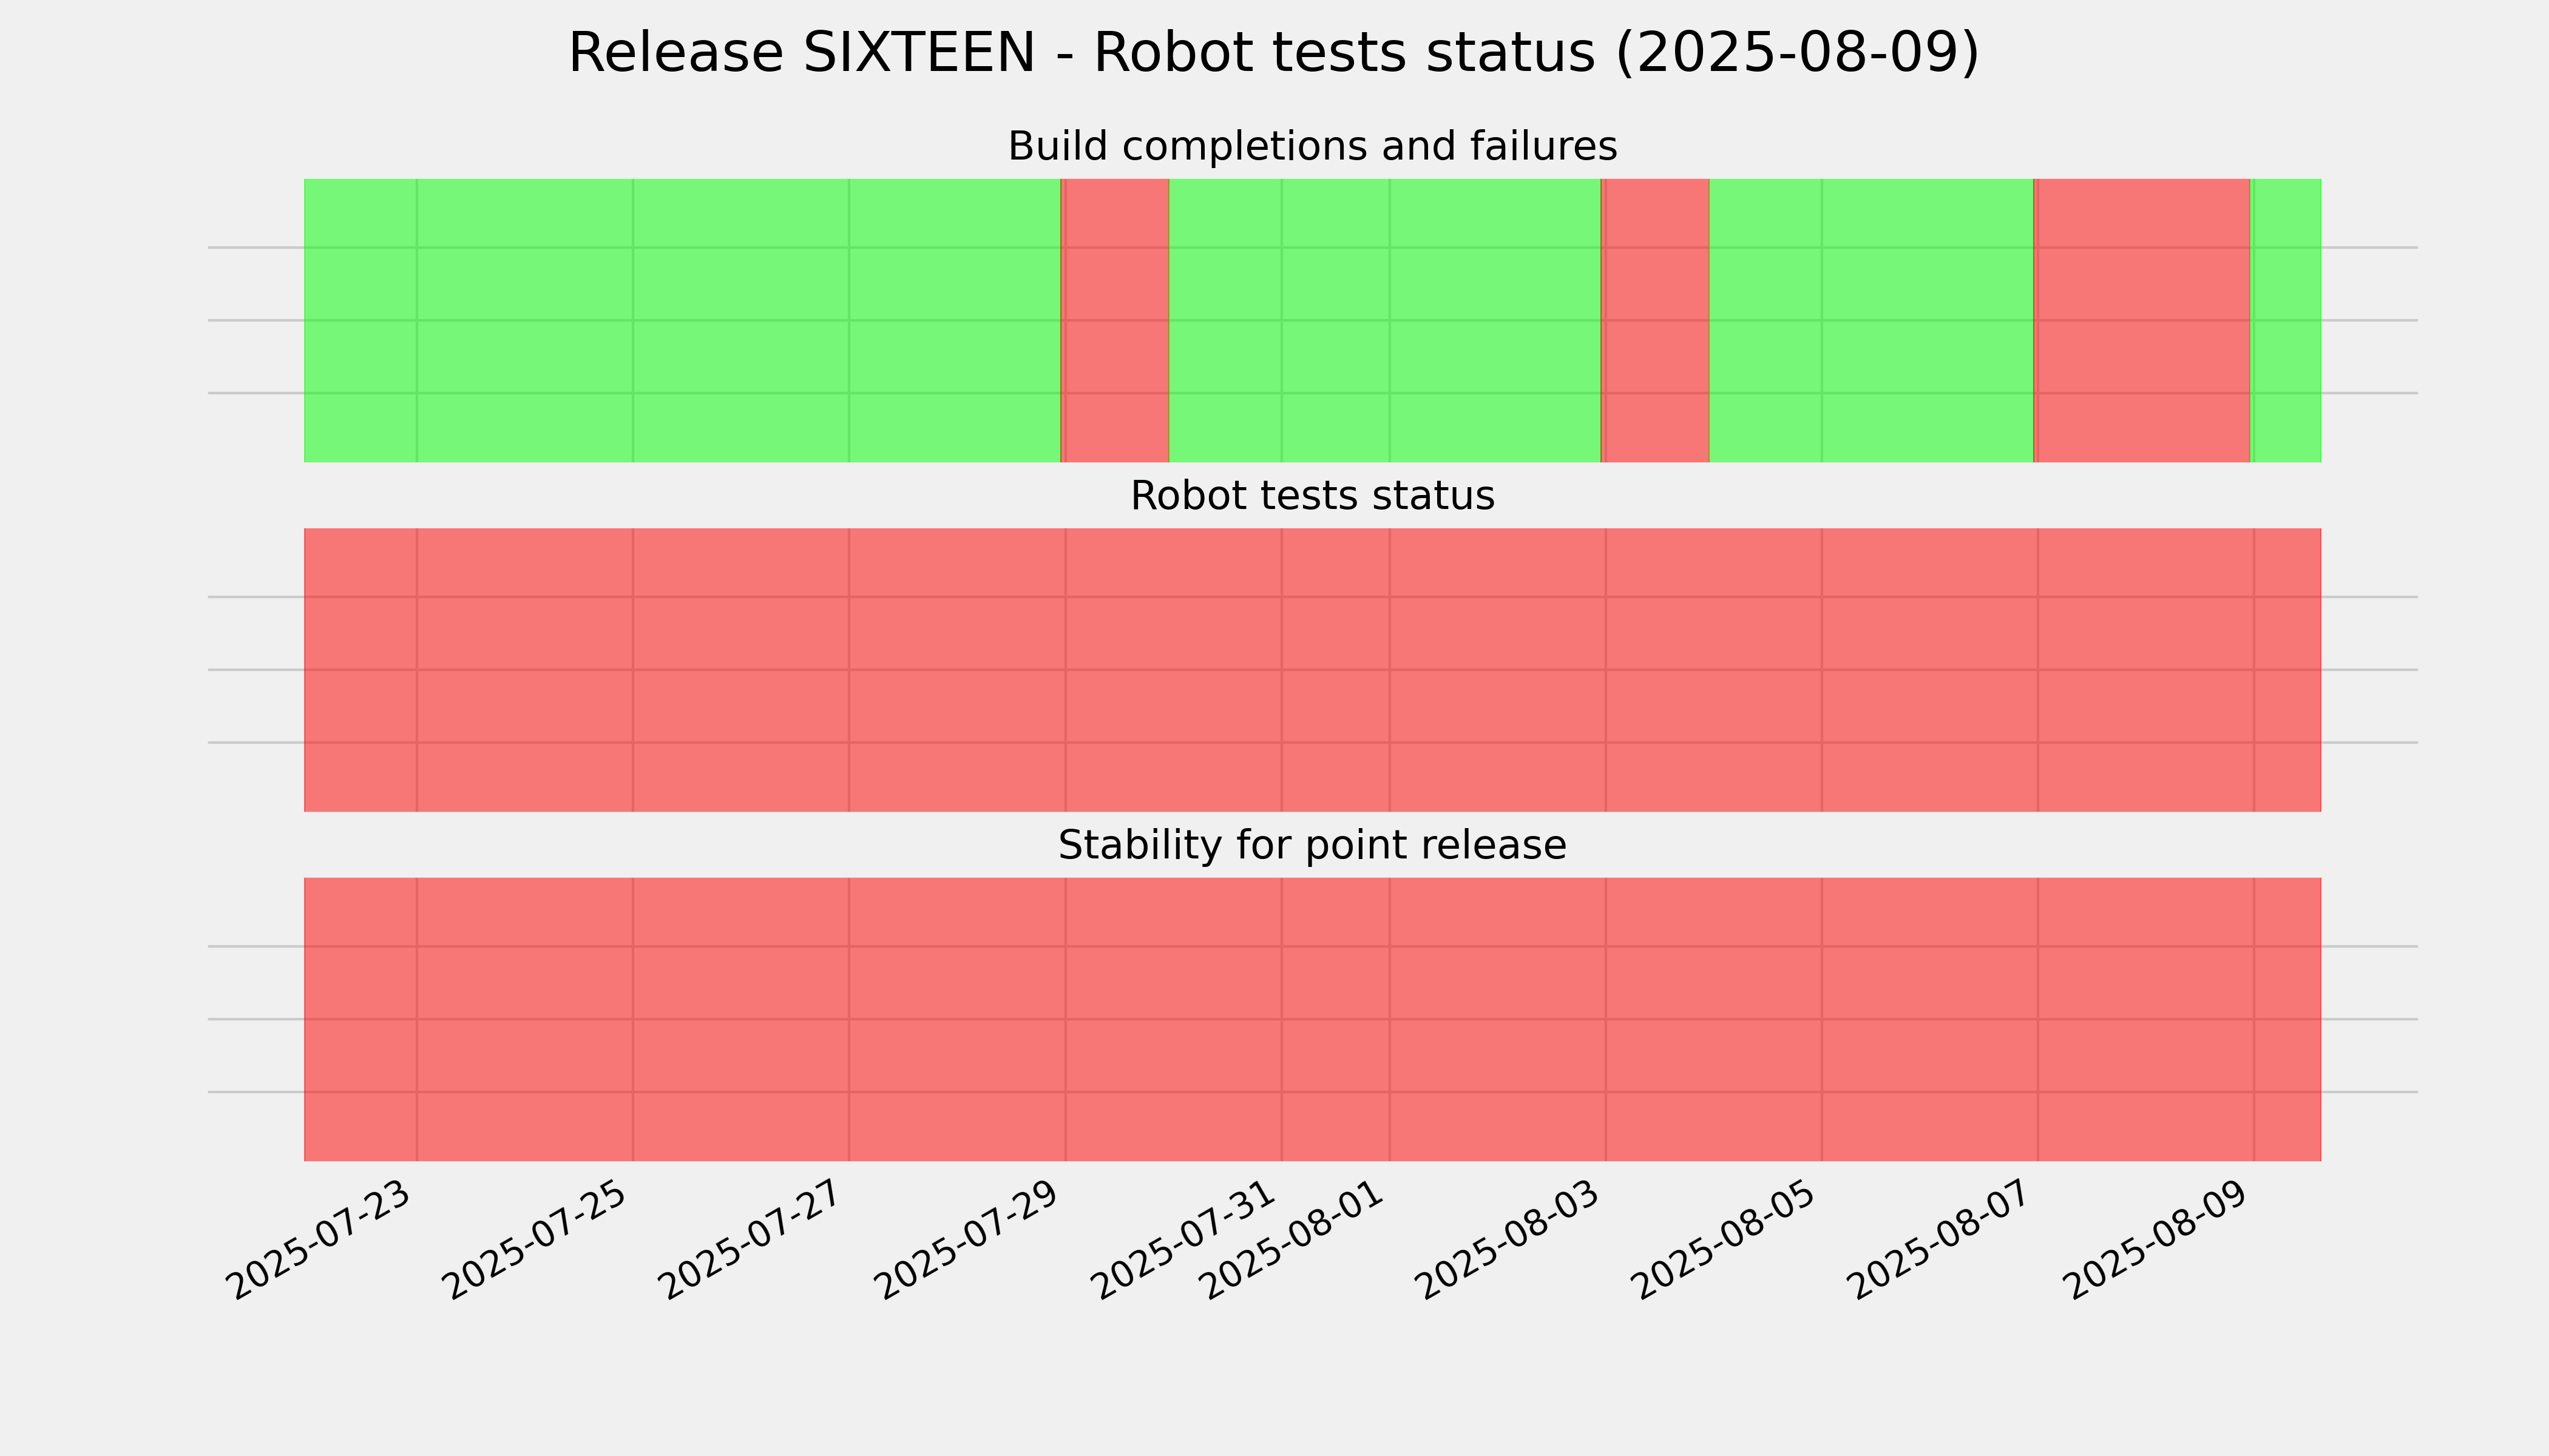
Task: Click the red Robot tests status panel
Action: coord(1313,670)
